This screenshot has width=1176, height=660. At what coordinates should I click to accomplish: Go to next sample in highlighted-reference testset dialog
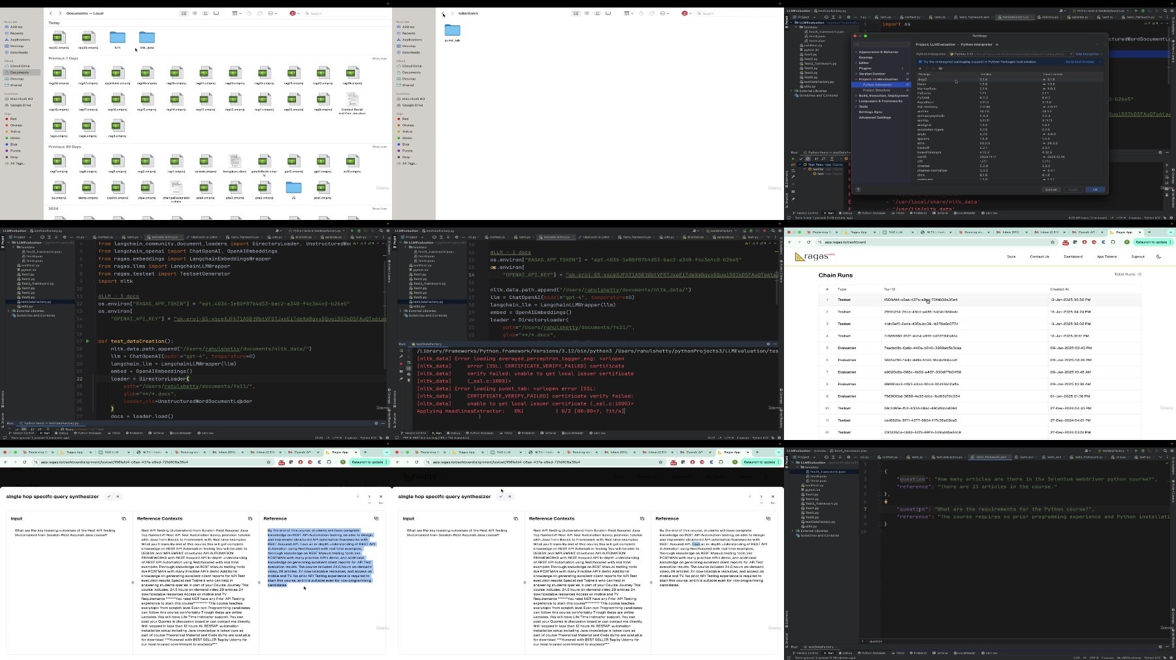click(369, 496)
